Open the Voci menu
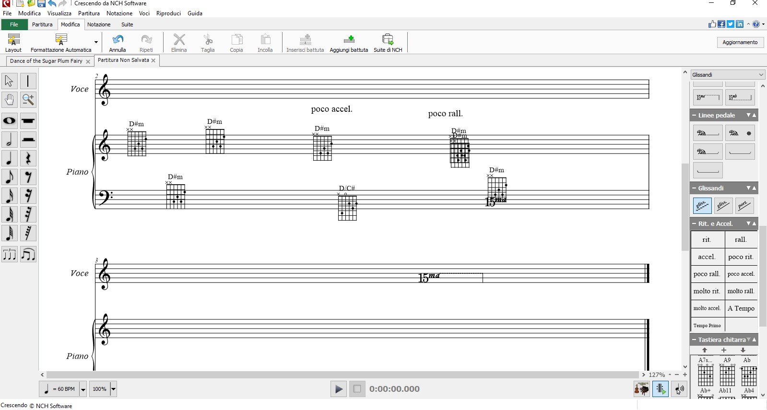 [144, 13]
